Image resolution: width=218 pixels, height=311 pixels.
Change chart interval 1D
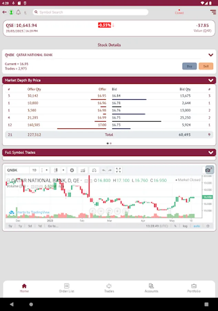(x=34, y=170)
